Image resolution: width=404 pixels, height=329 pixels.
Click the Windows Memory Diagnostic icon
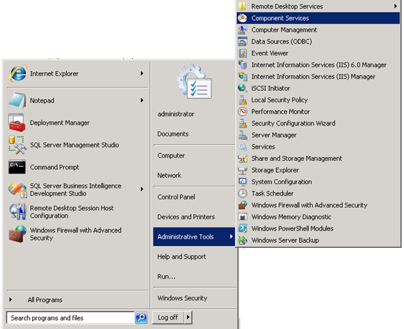click(243, 217)
